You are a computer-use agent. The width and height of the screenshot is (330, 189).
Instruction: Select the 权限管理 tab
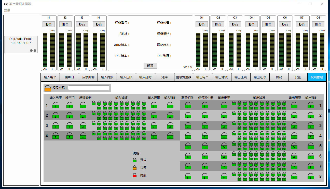(317, 77)
